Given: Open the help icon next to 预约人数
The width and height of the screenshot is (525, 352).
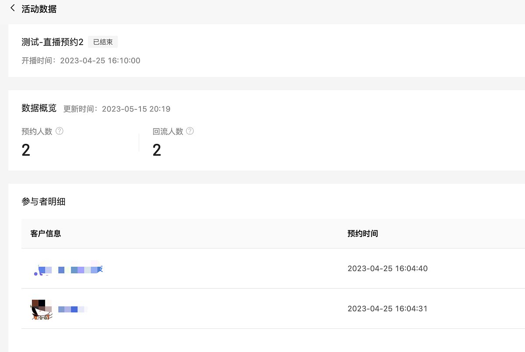Looking at the screenshot, I should pos(59,131).
